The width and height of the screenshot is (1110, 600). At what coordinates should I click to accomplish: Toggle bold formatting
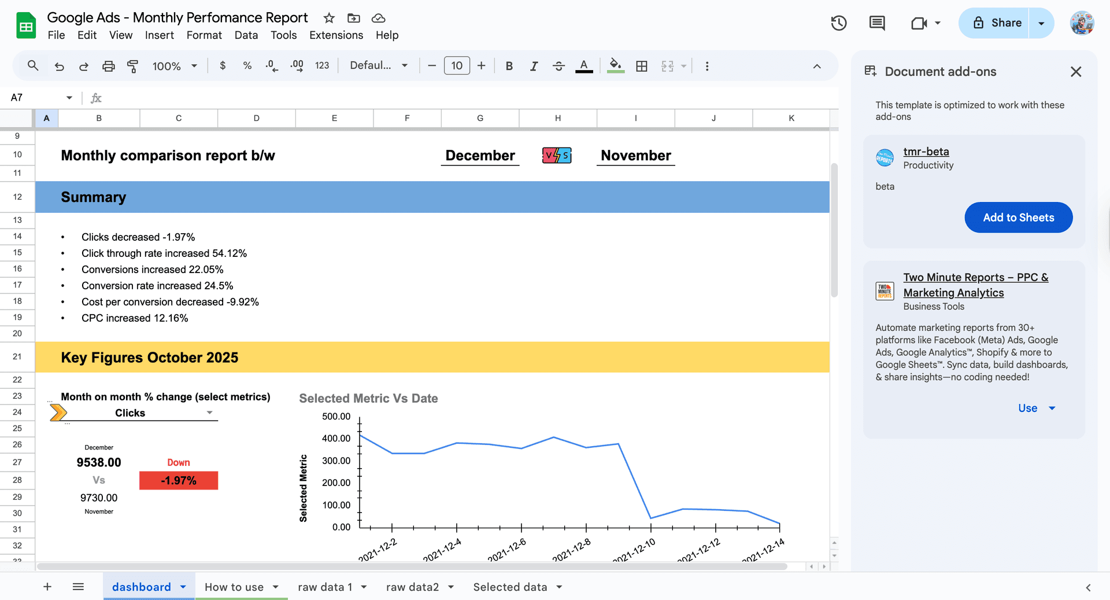point(509,65)
